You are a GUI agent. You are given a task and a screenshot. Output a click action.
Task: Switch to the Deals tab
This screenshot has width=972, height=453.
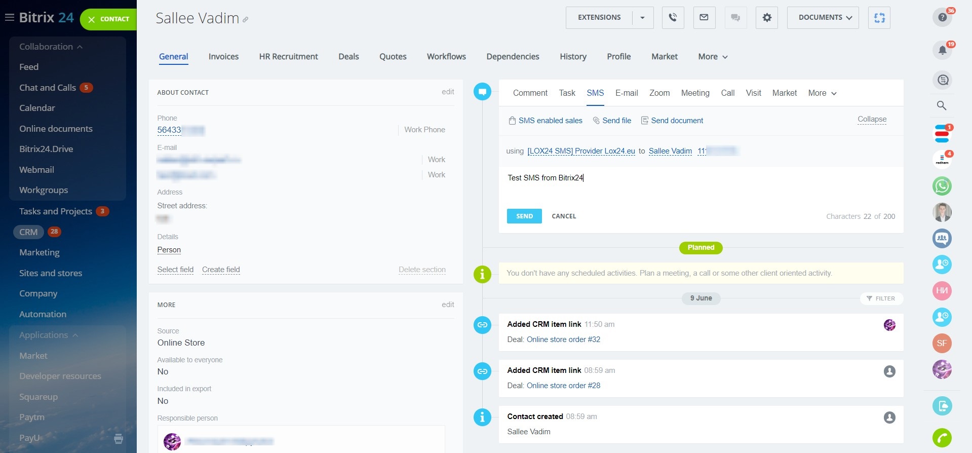tap(348, 57)
